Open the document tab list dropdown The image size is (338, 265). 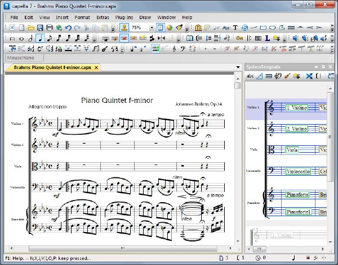[x=238, y=67]
